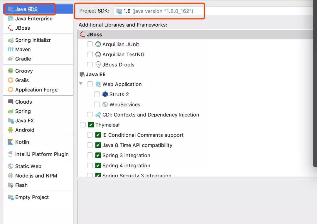Check the Thymeleaf checkbox
Screen dimensions: 317x224
[83, 125]
